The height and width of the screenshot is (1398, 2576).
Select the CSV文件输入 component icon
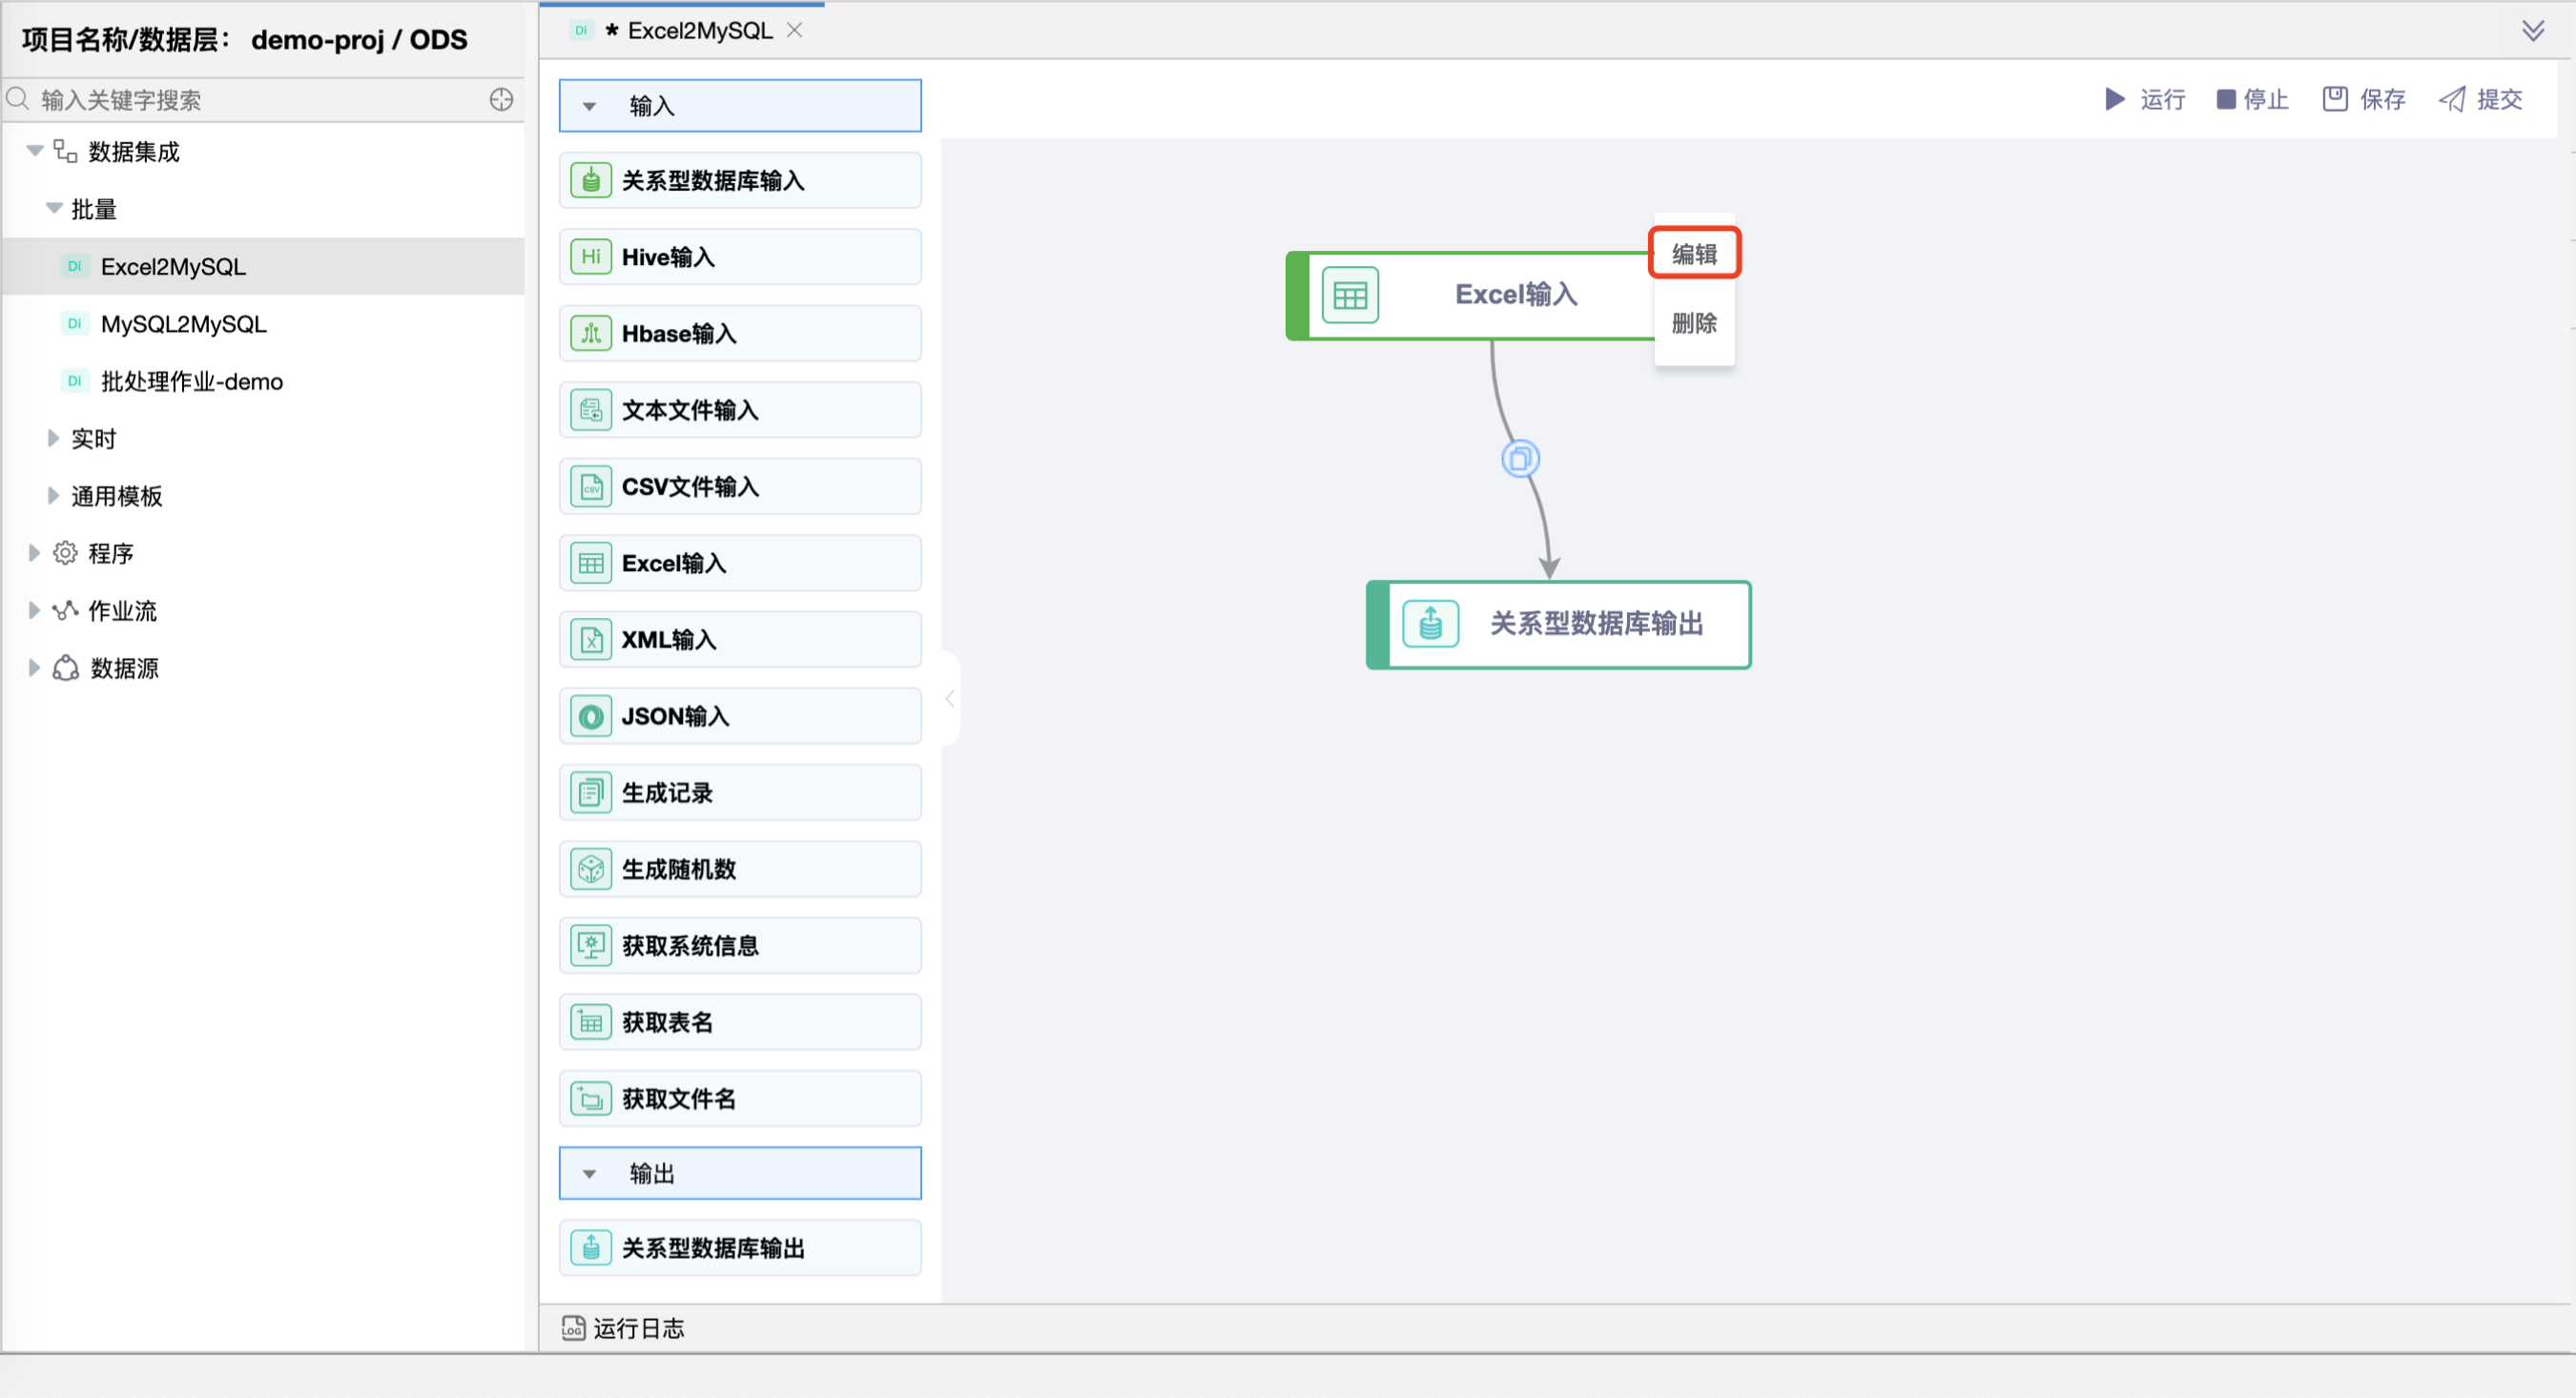pyautogui.click(x=591, y=486)
